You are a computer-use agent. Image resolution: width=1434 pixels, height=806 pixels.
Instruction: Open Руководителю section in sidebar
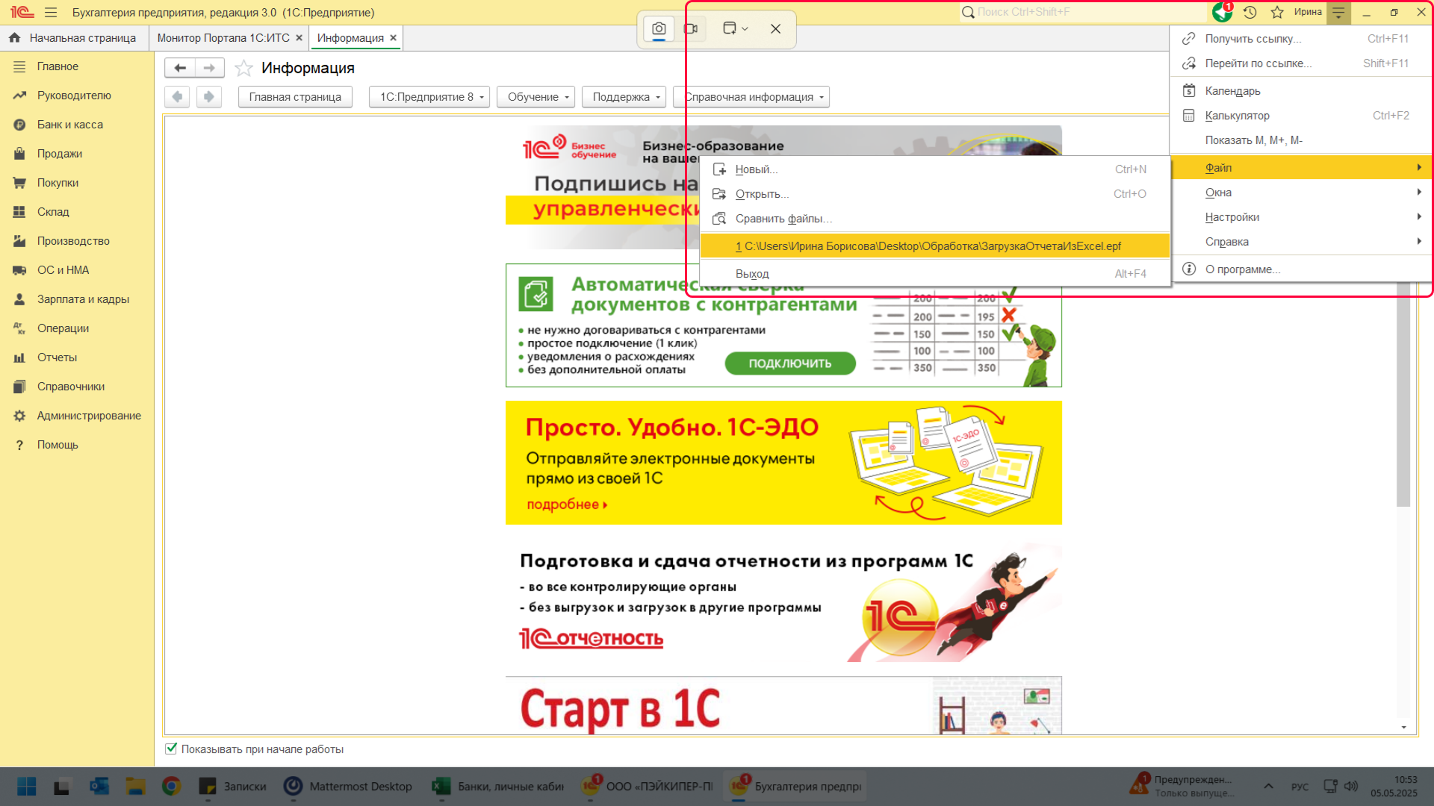coord(77,96)
